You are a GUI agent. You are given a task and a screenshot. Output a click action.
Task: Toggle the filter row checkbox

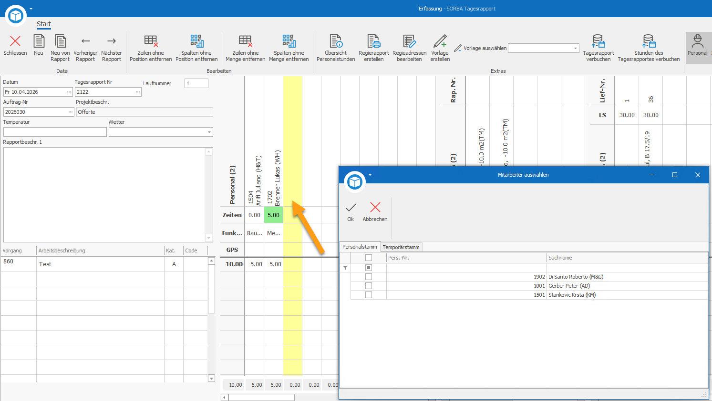tap(369, 268)
